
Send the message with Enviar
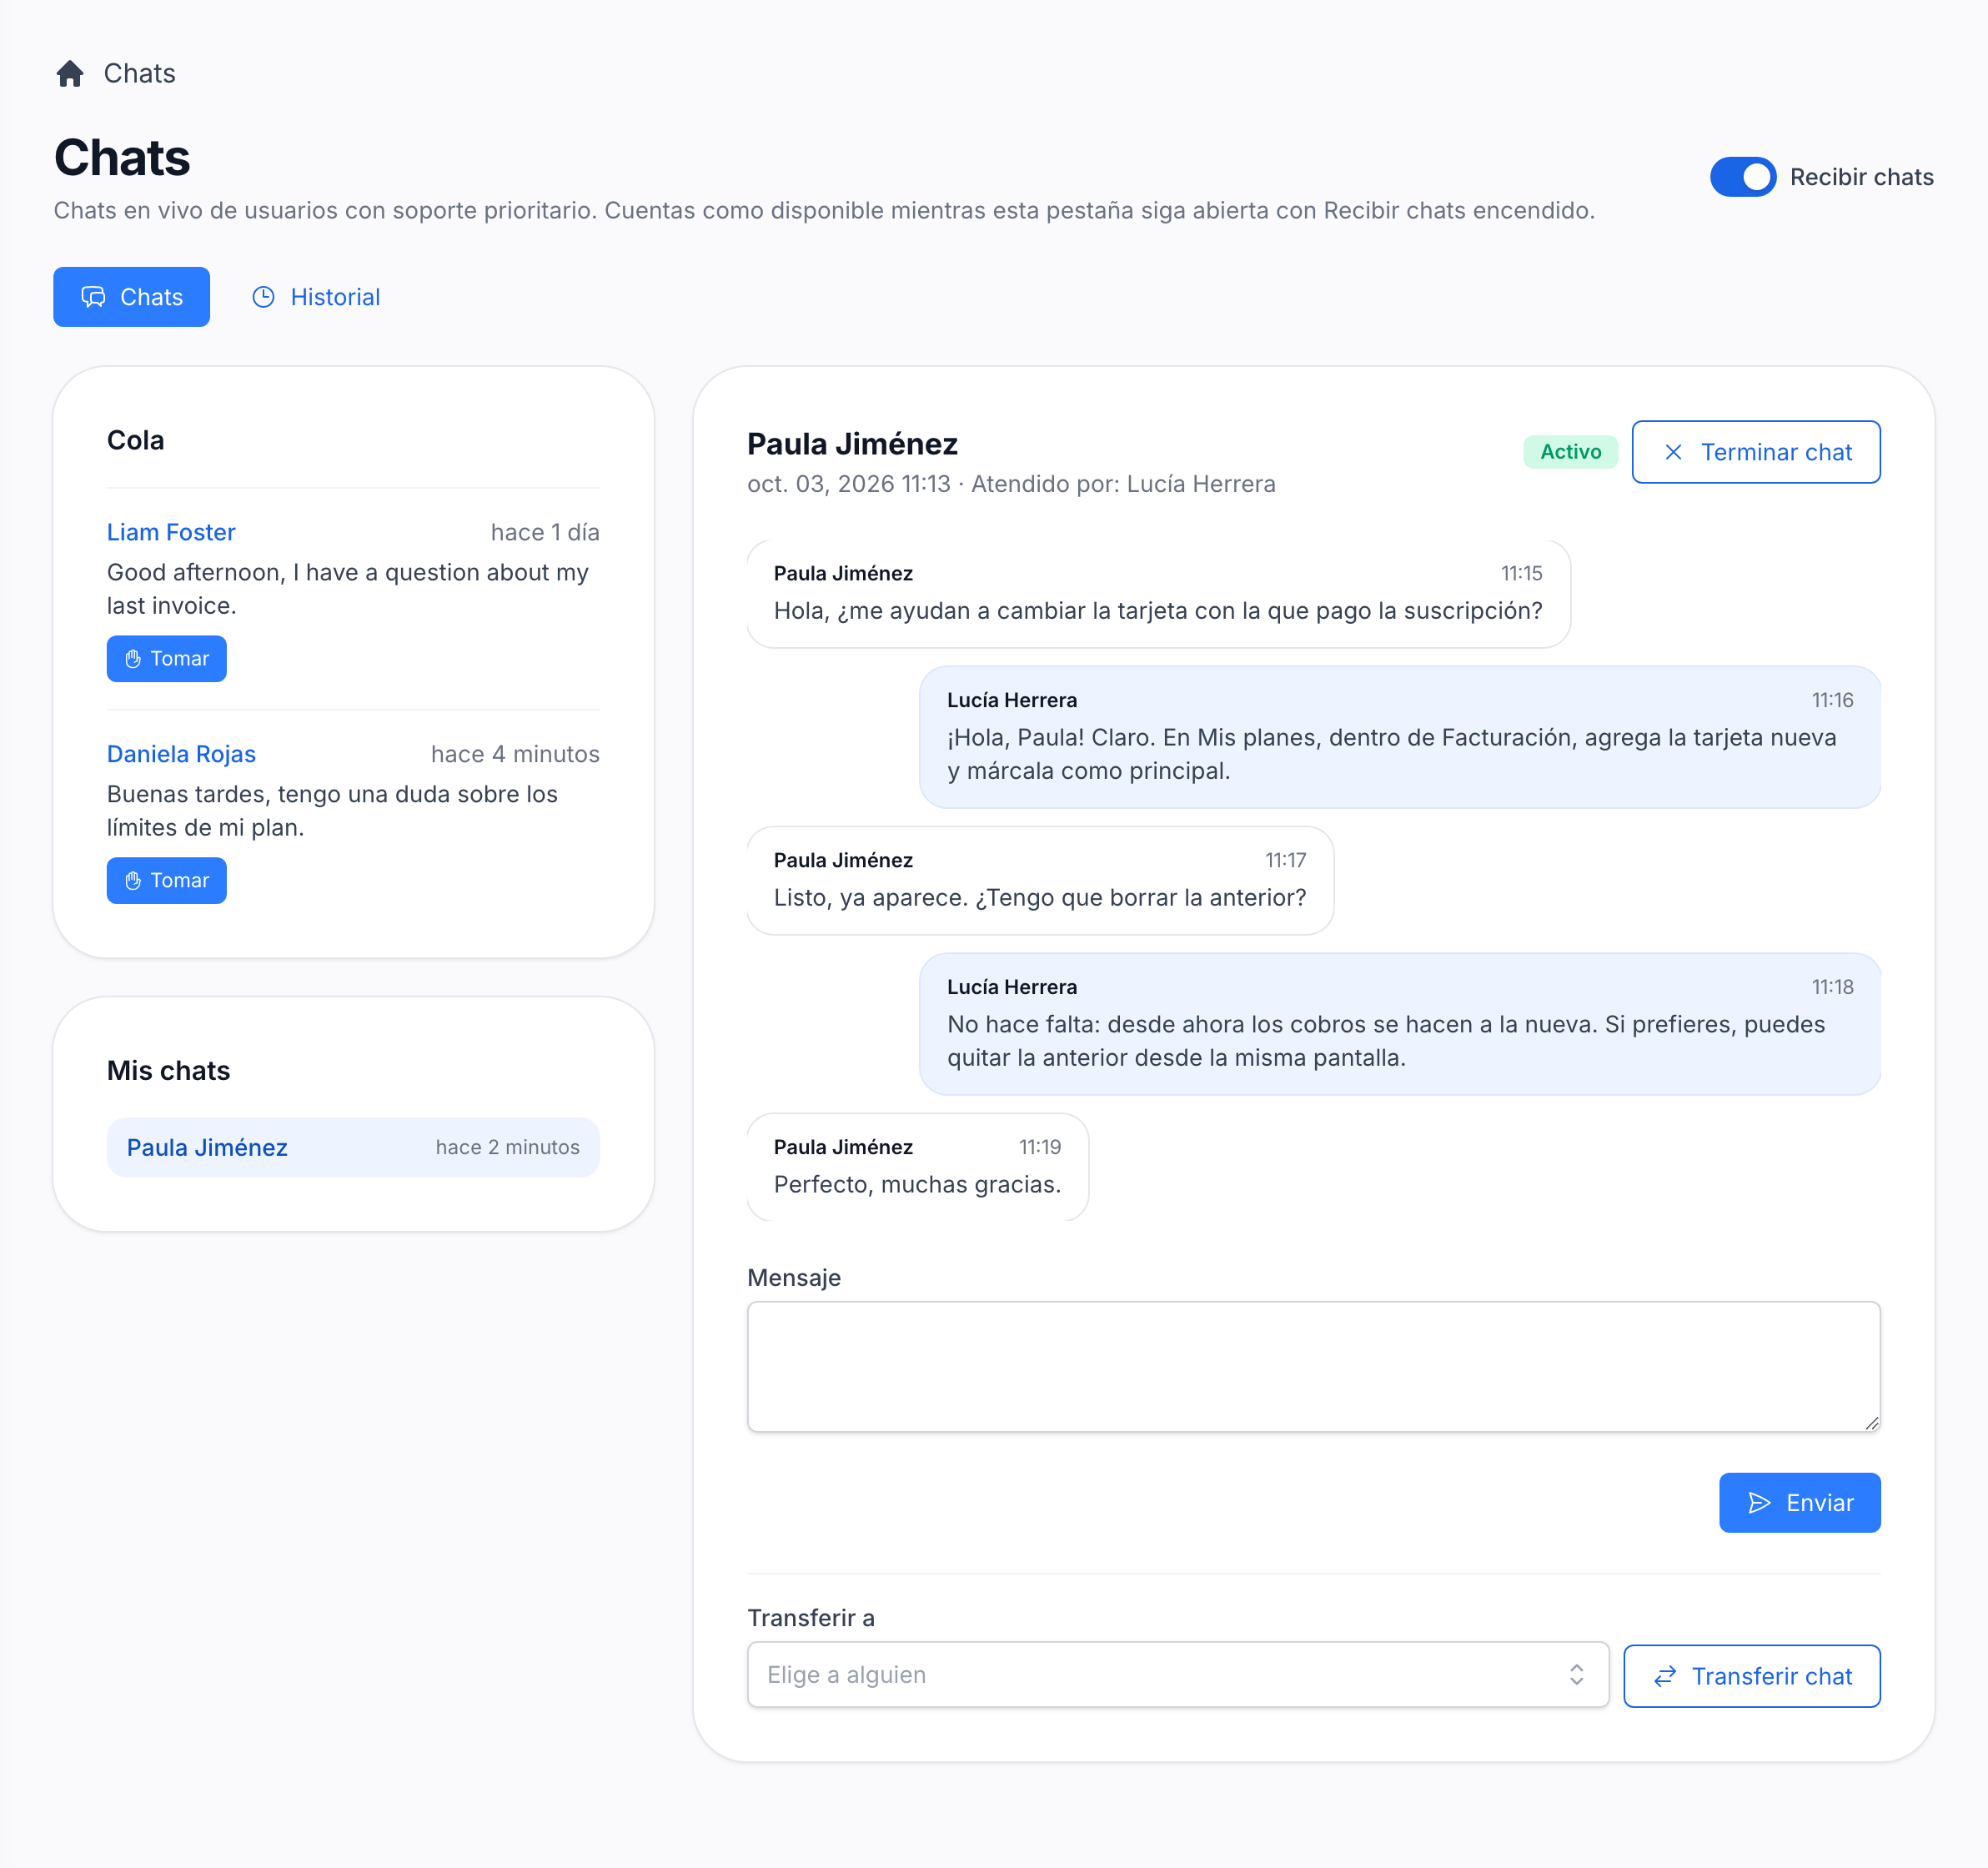coord(1799,1503)
